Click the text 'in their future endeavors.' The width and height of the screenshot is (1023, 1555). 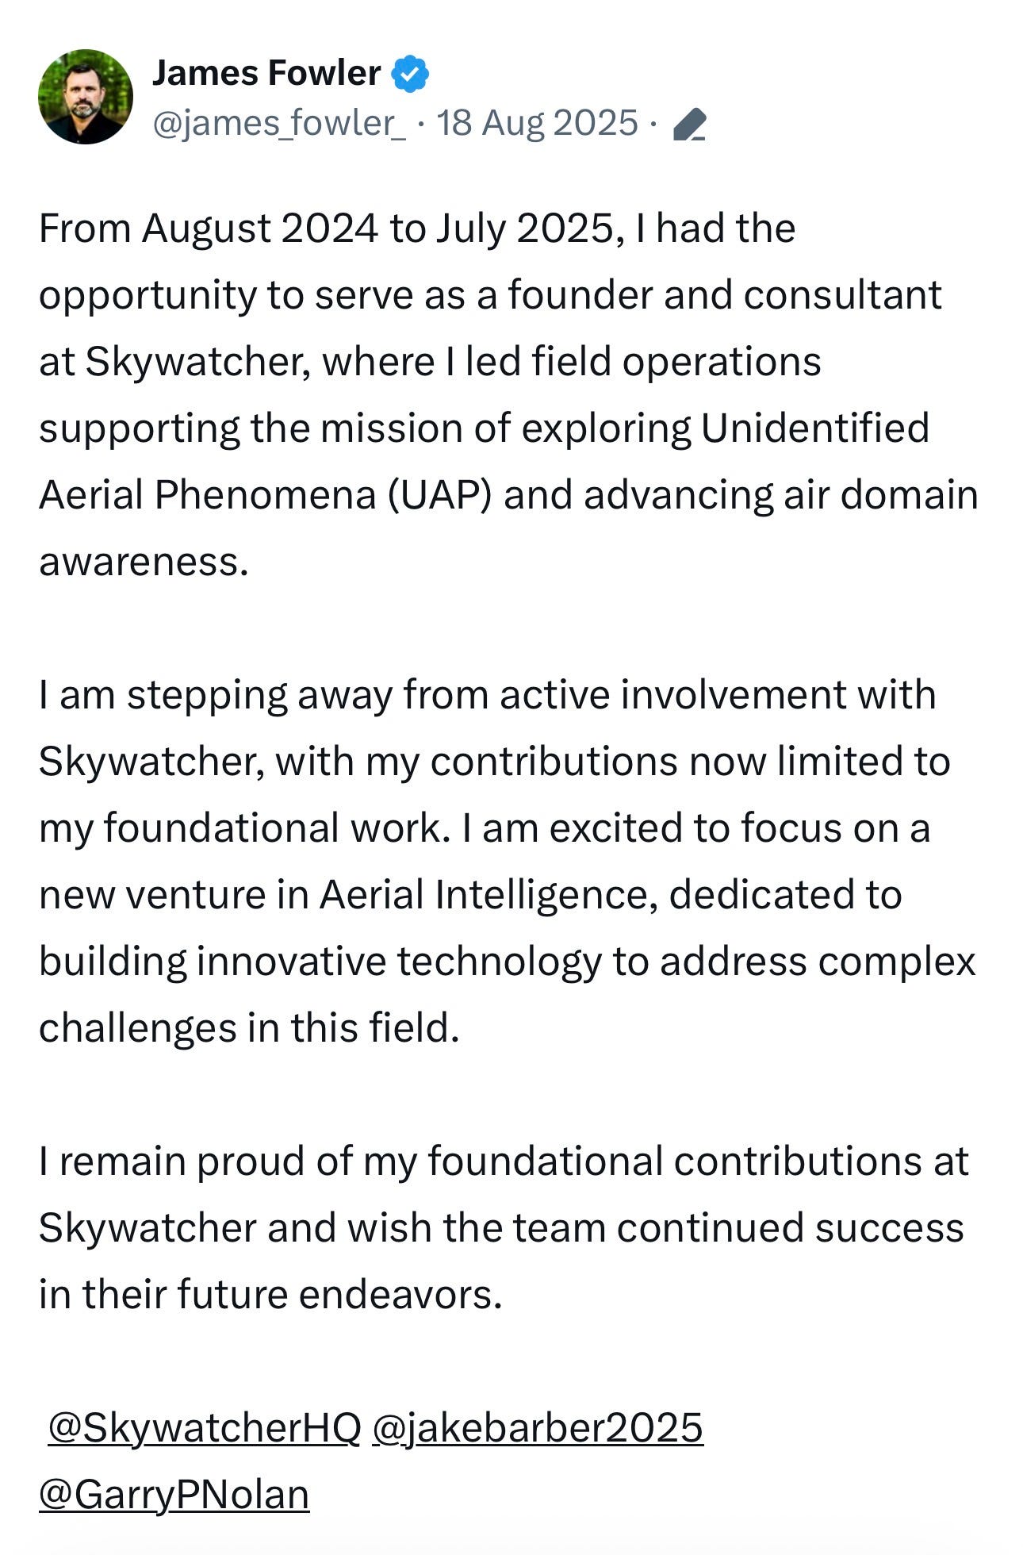point(270,1295)
